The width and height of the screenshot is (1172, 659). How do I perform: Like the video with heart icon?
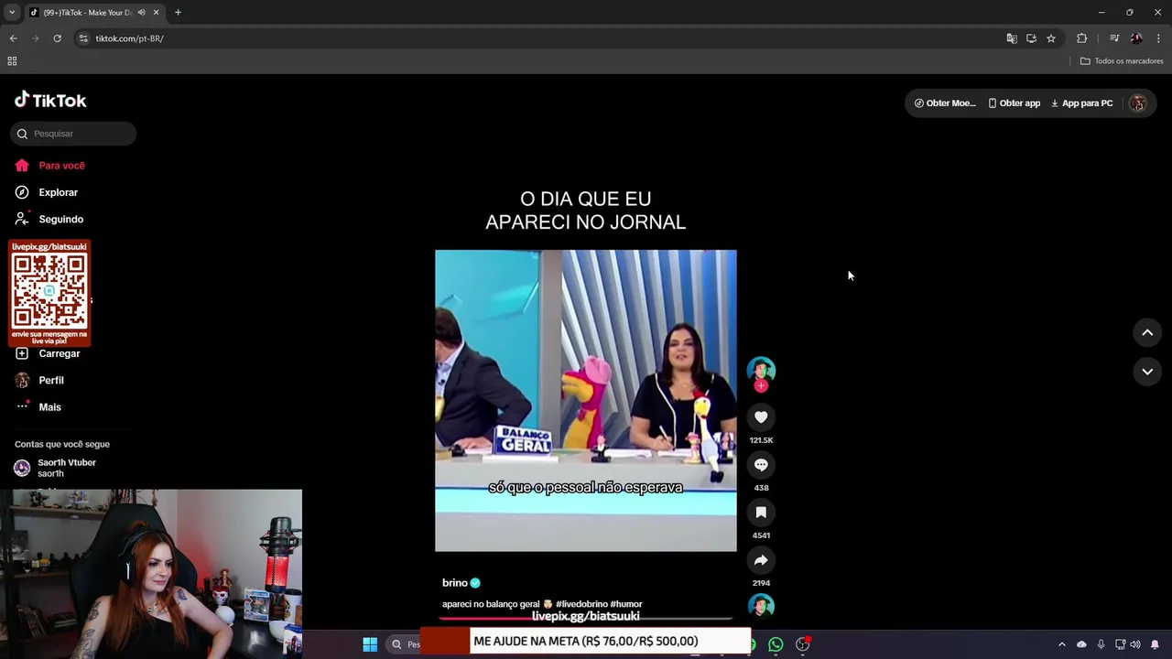pyautogui.click(x=761, y=417)
